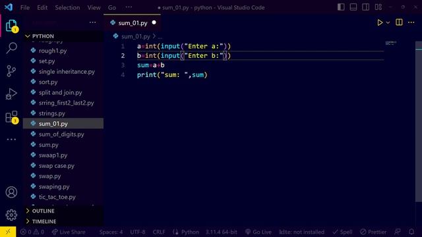This screenshot has height=237, width=422.
Task: Open split and join.py file
Action: (x=63, y=92)
